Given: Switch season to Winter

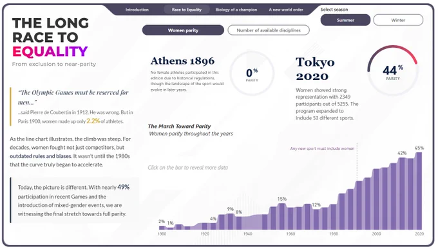Looking at the screenshot, I should (x=398, y=20).
